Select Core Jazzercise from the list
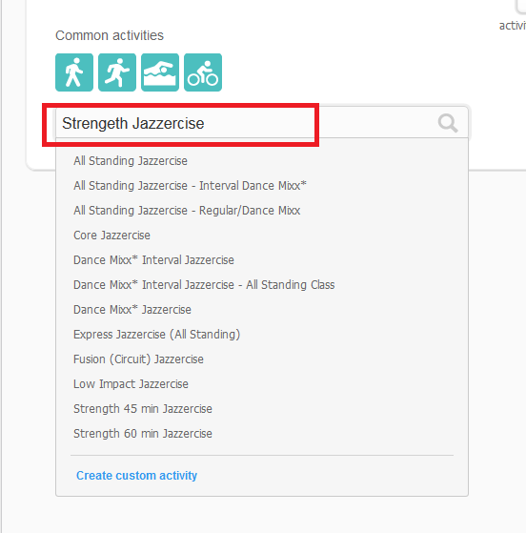The width and height of the screenshot is (526, 533). click(111, 236)
